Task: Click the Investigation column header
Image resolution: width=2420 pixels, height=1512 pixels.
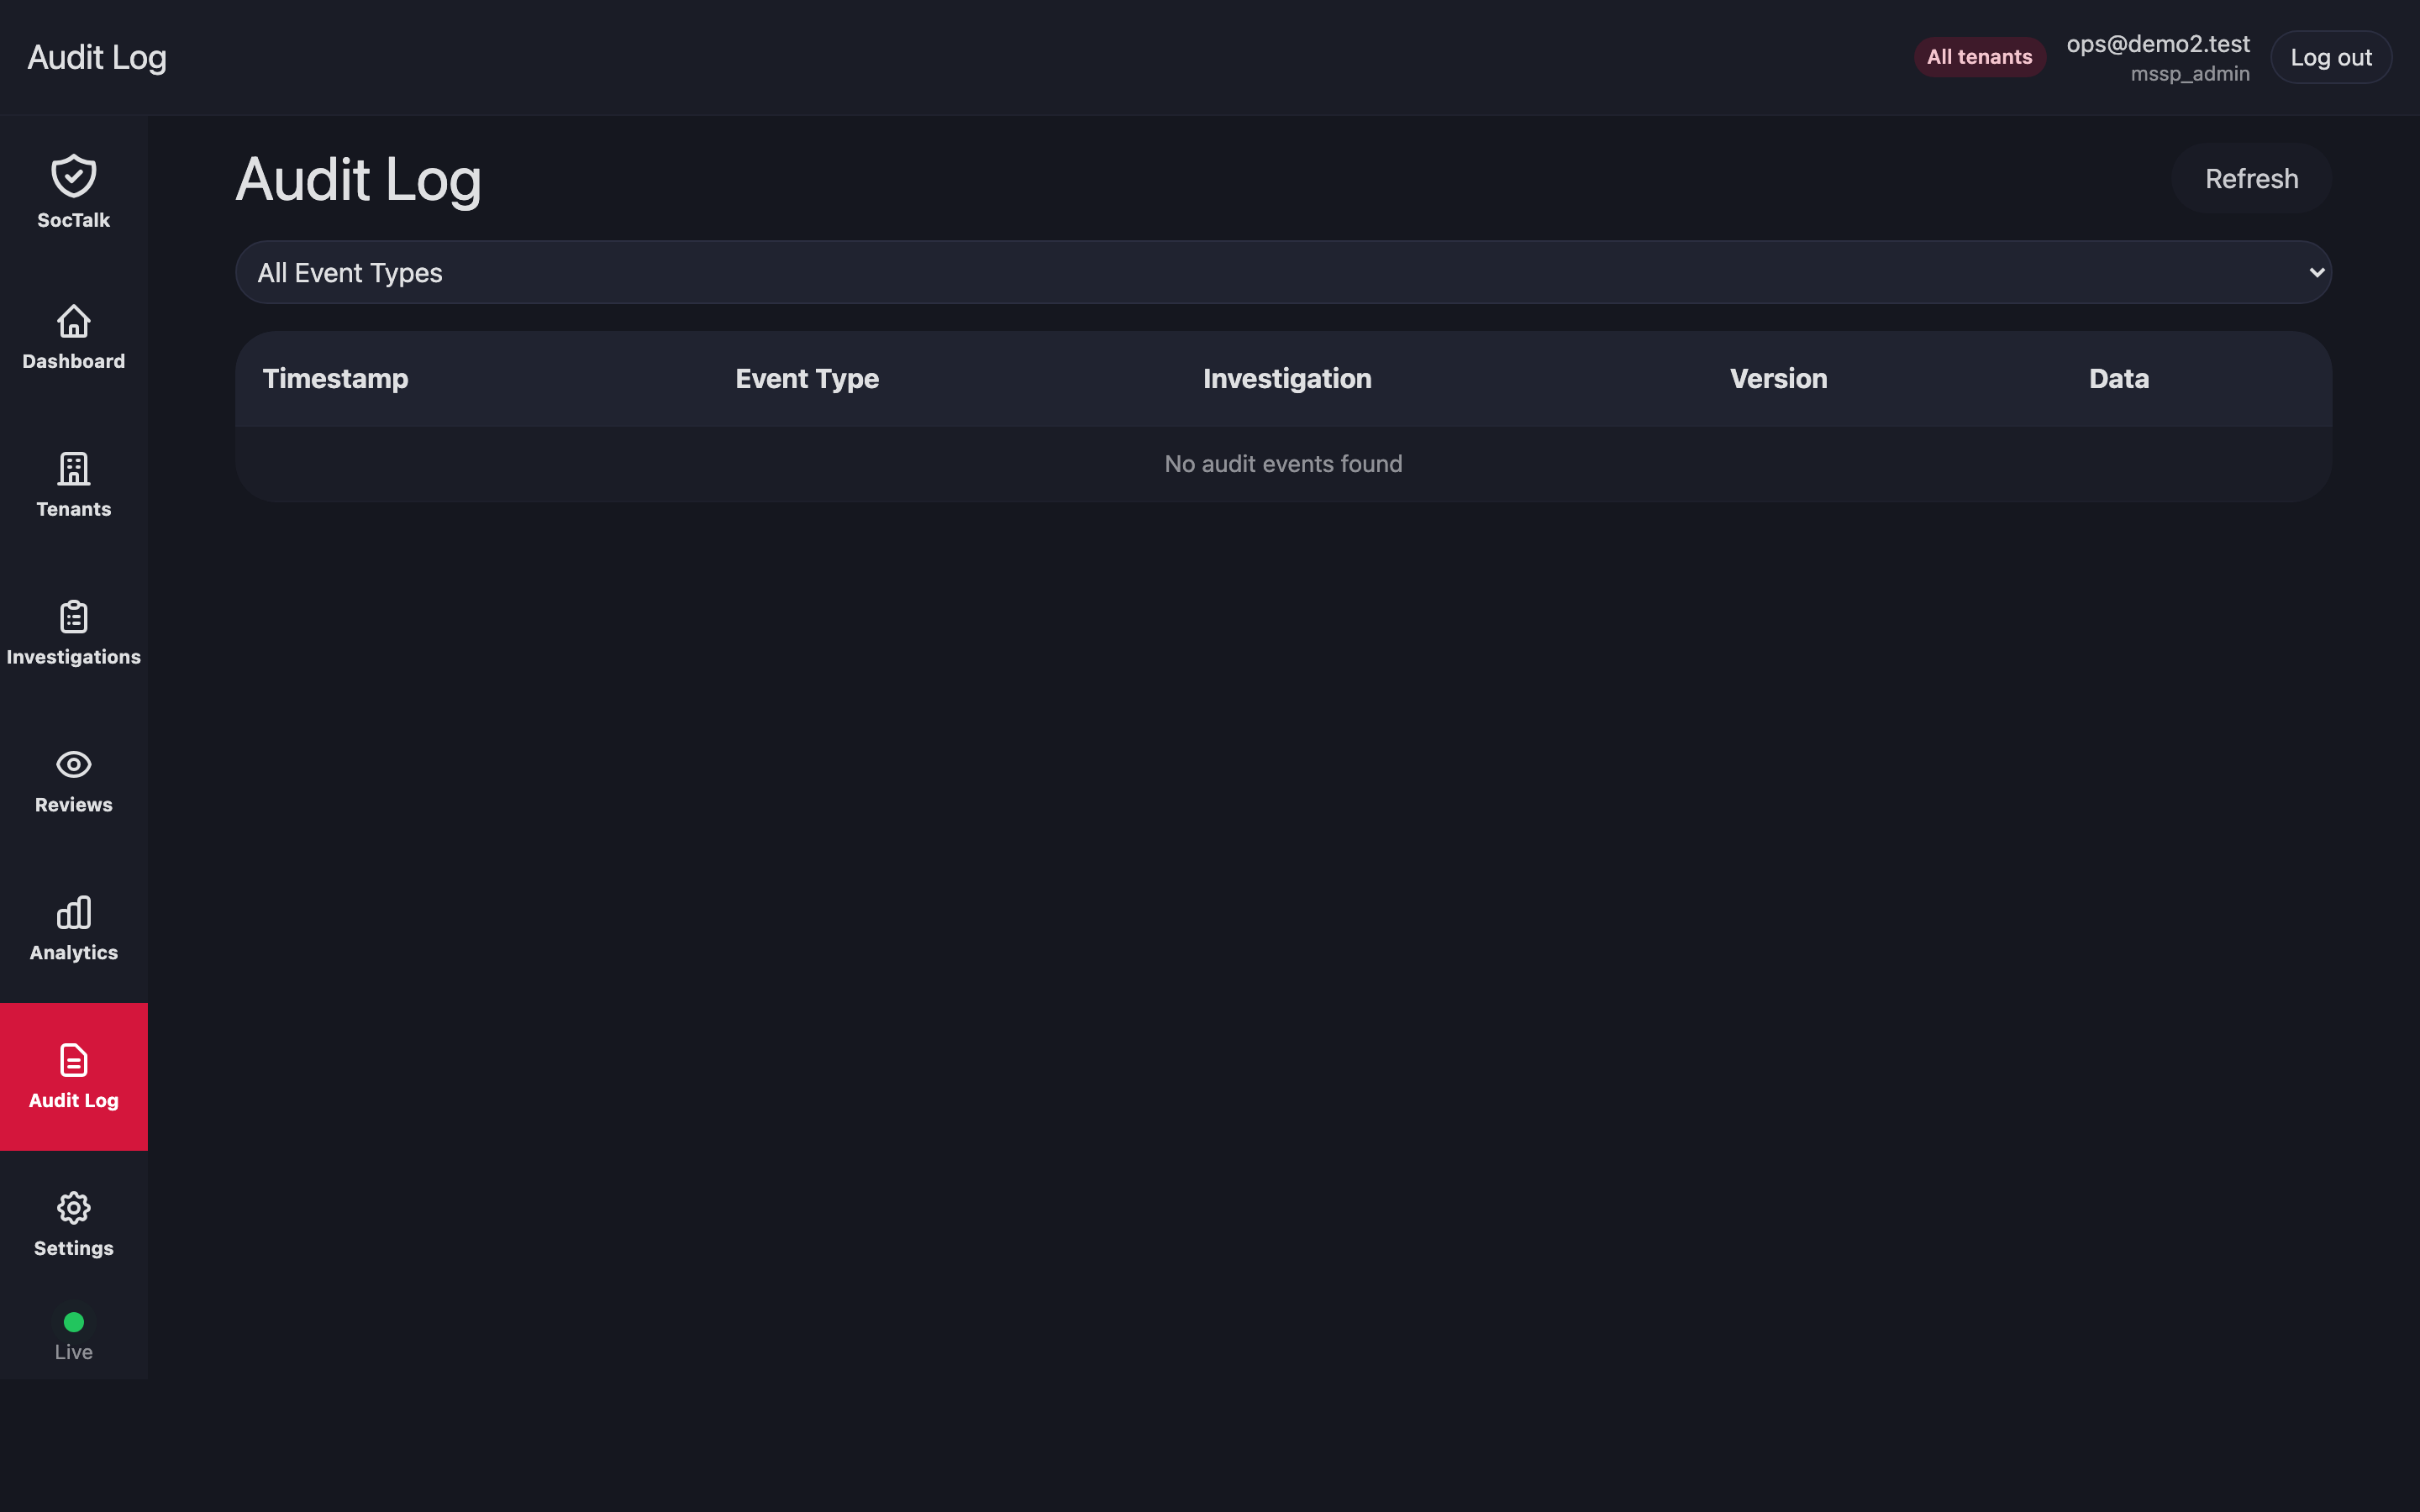Action: point(1287,379)
